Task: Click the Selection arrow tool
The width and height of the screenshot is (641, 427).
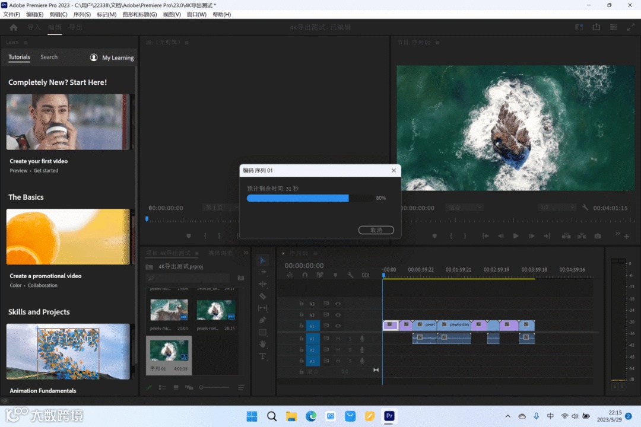Action: [x=263, y=260]
